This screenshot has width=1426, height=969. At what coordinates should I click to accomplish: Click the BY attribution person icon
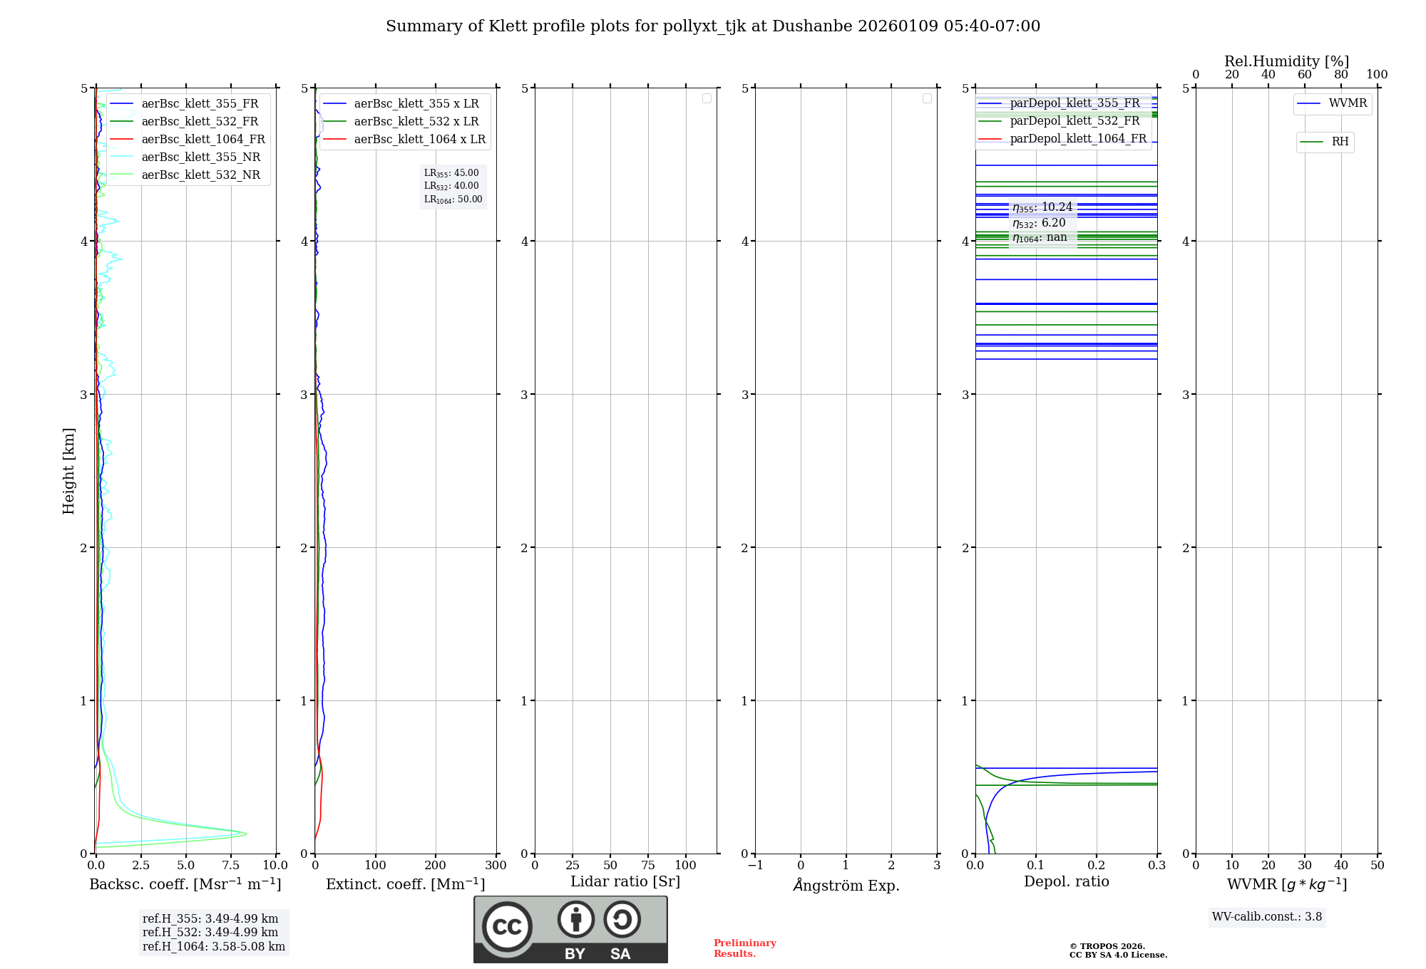[575, 919]
